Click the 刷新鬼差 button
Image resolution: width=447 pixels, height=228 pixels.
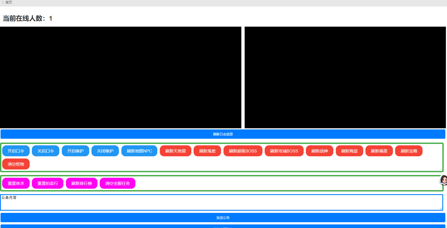pos(207,151)
